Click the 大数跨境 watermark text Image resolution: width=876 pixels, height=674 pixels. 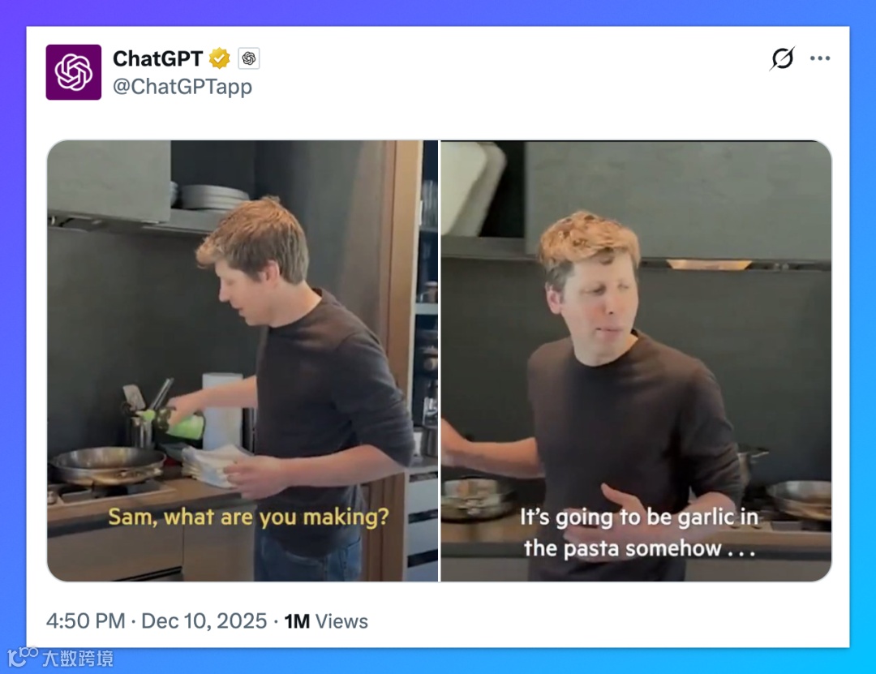[x=78, y=659]
